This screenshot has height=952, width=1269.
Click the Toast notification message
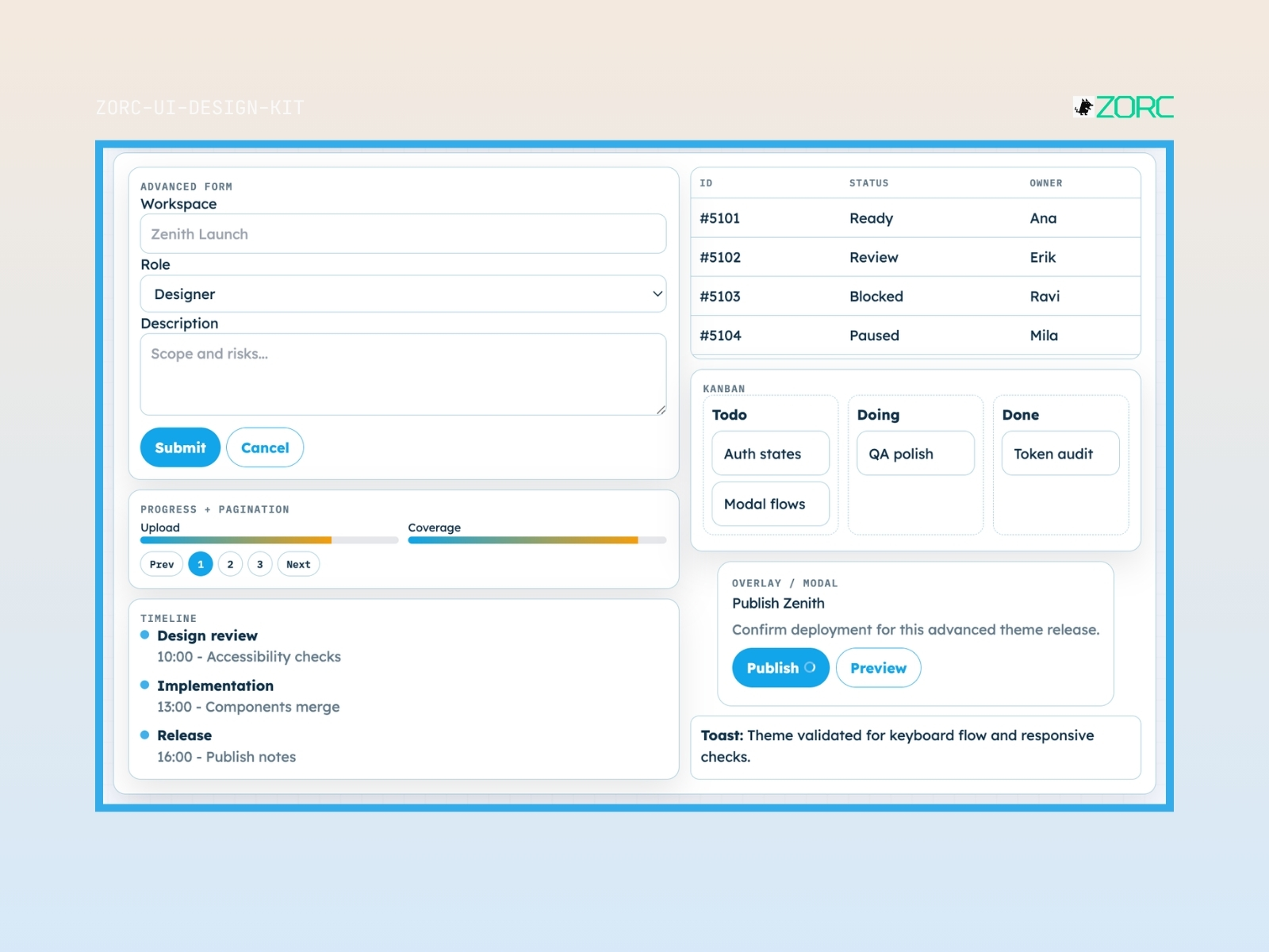(915, 747)
